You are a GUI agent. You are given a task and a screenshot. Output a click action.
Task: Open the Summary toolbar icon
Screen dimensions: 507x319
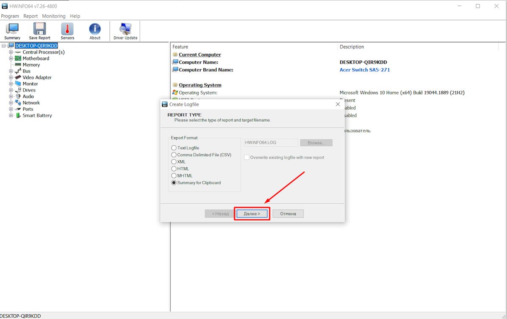(12, 29)
